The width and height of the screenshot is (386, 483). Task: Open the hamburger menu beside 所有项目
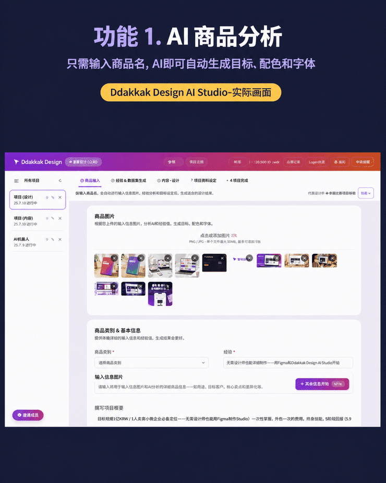click(x=16, y=181)
